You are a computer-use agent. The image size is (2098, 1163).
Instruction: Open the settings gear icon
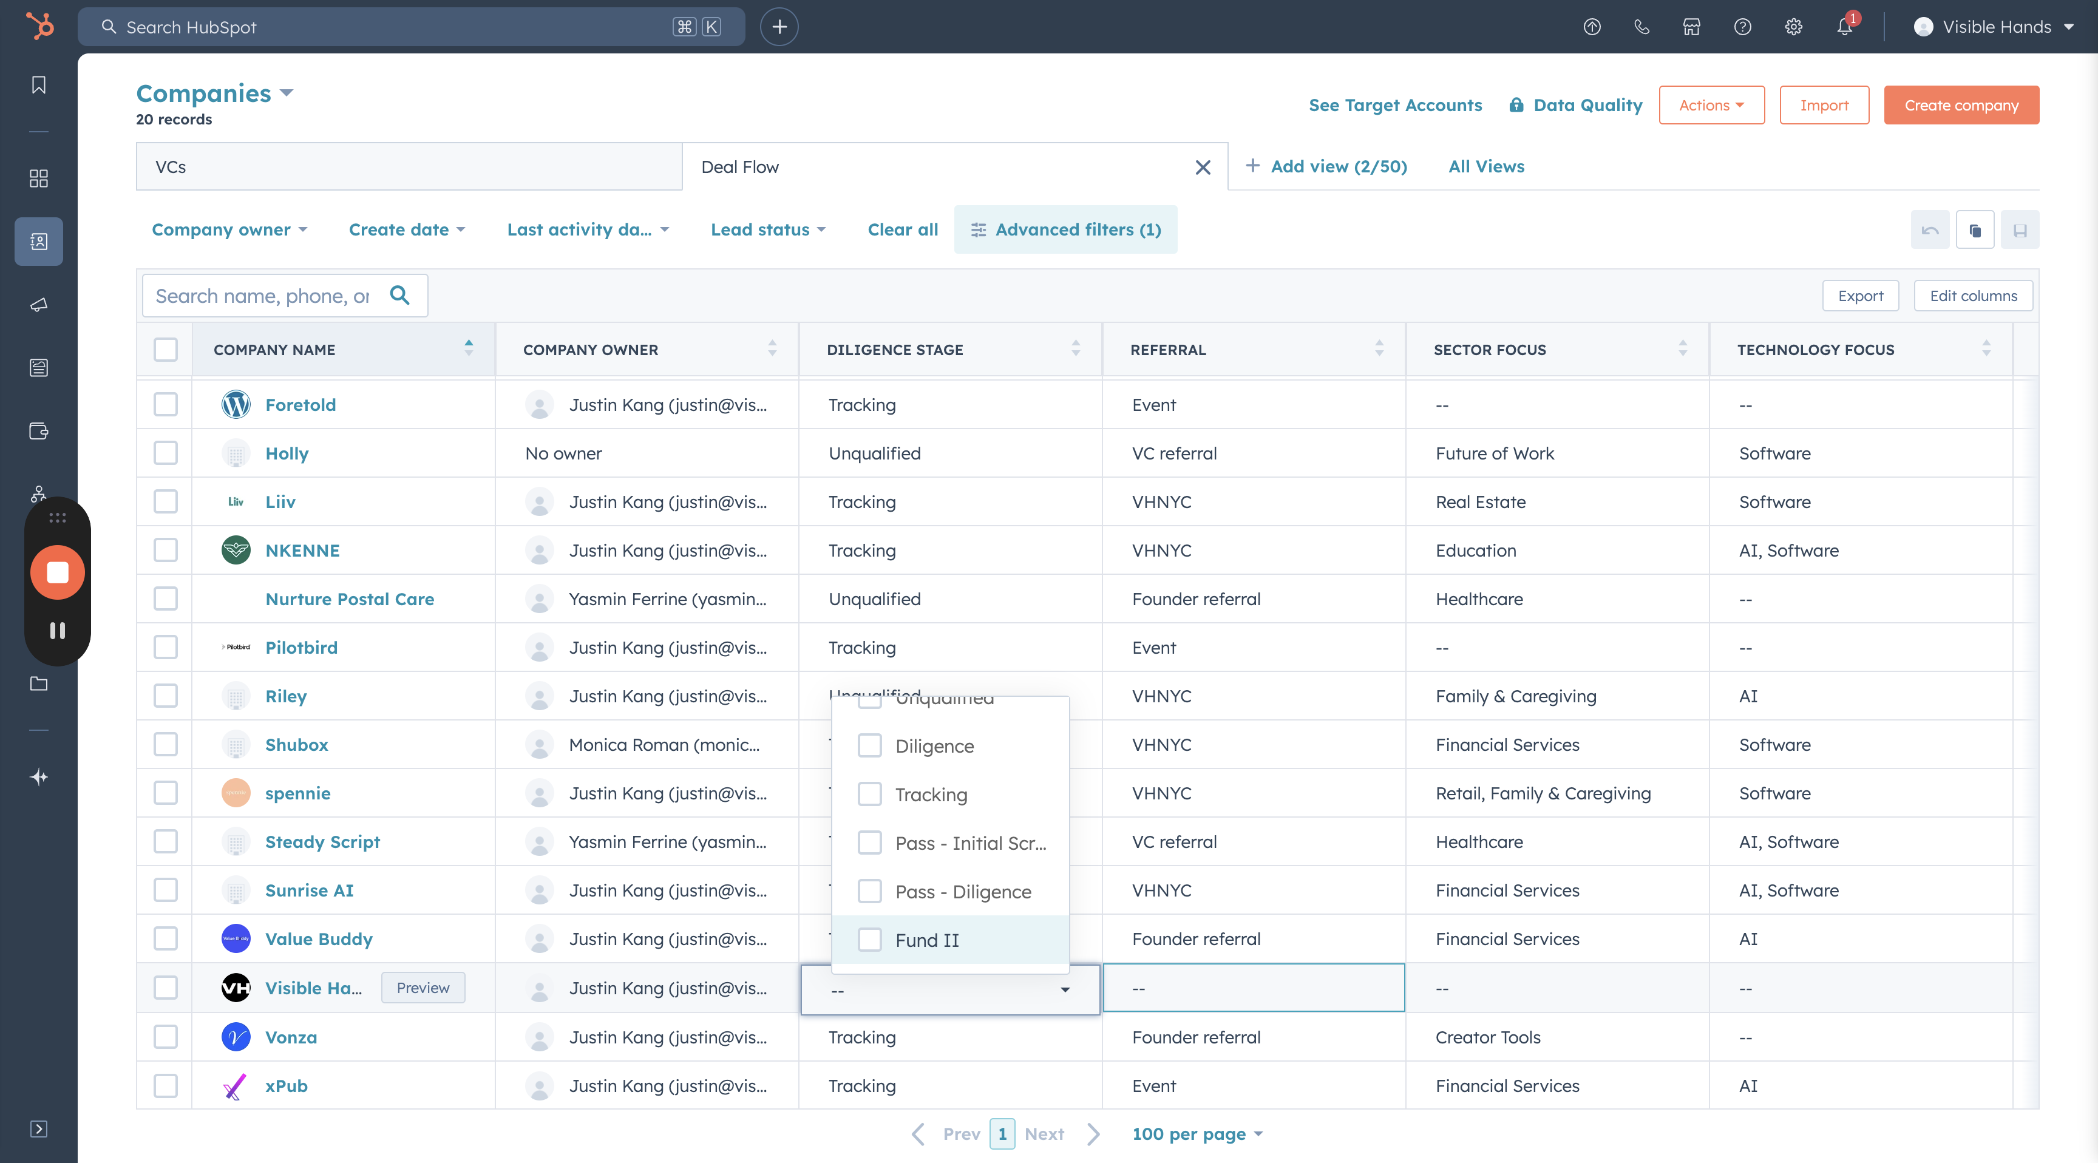click(1793, 27)
